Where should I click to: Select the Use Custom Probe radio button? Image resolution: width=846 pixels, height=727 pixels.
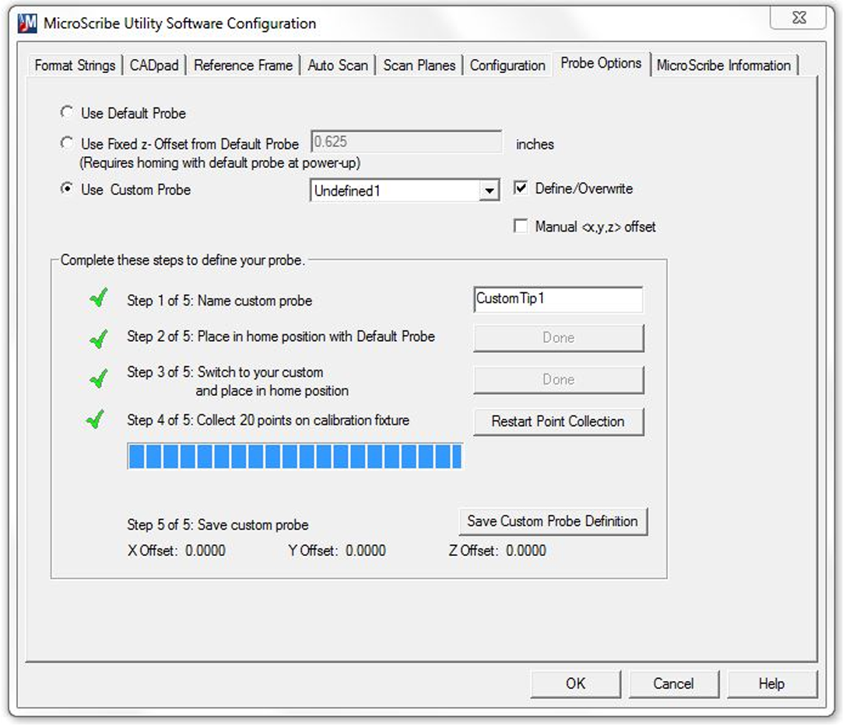pos(67,189)
